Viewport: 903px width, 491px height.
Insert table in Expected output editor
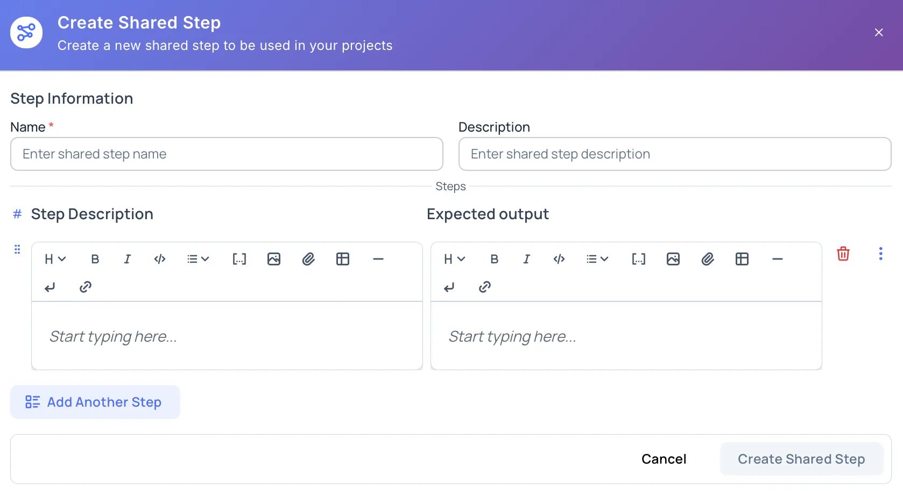click(742, 259)
